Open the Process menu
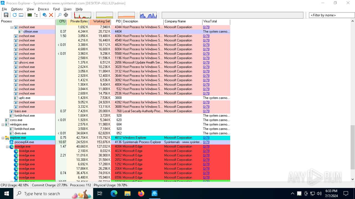 (44, 9)
